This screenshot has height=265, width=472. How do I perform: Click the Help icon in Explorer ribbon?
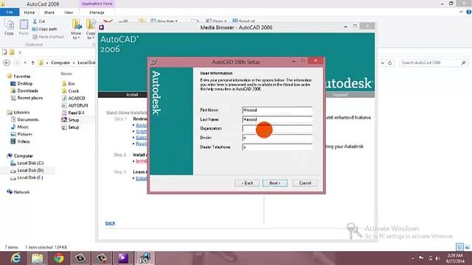[468, 13]
